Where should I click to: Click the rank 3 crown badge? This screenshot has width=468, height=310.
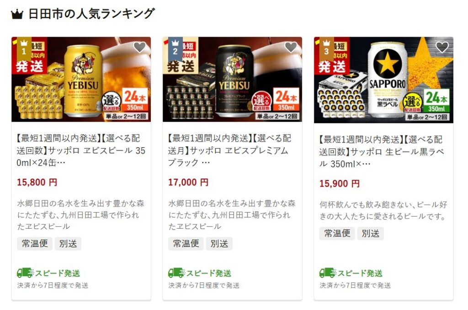pyautogui.click(x=326, y=48)
